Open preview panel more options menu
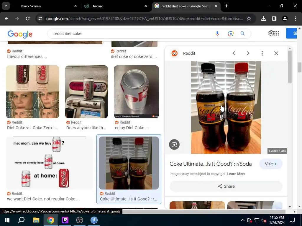This screenshot has width=302, height=226. pos(262,53)
